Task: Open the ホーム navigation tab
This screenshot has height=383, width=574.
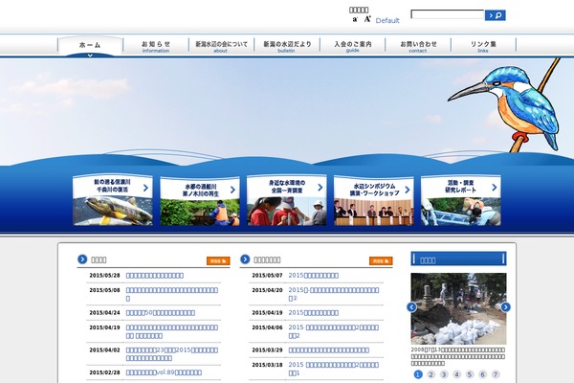Action: pyautogui.click(x=90, y=46)
